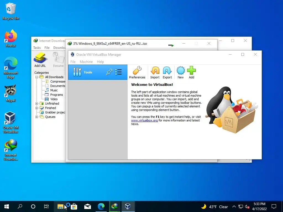Select the Documents category

[x=57, y=86]
